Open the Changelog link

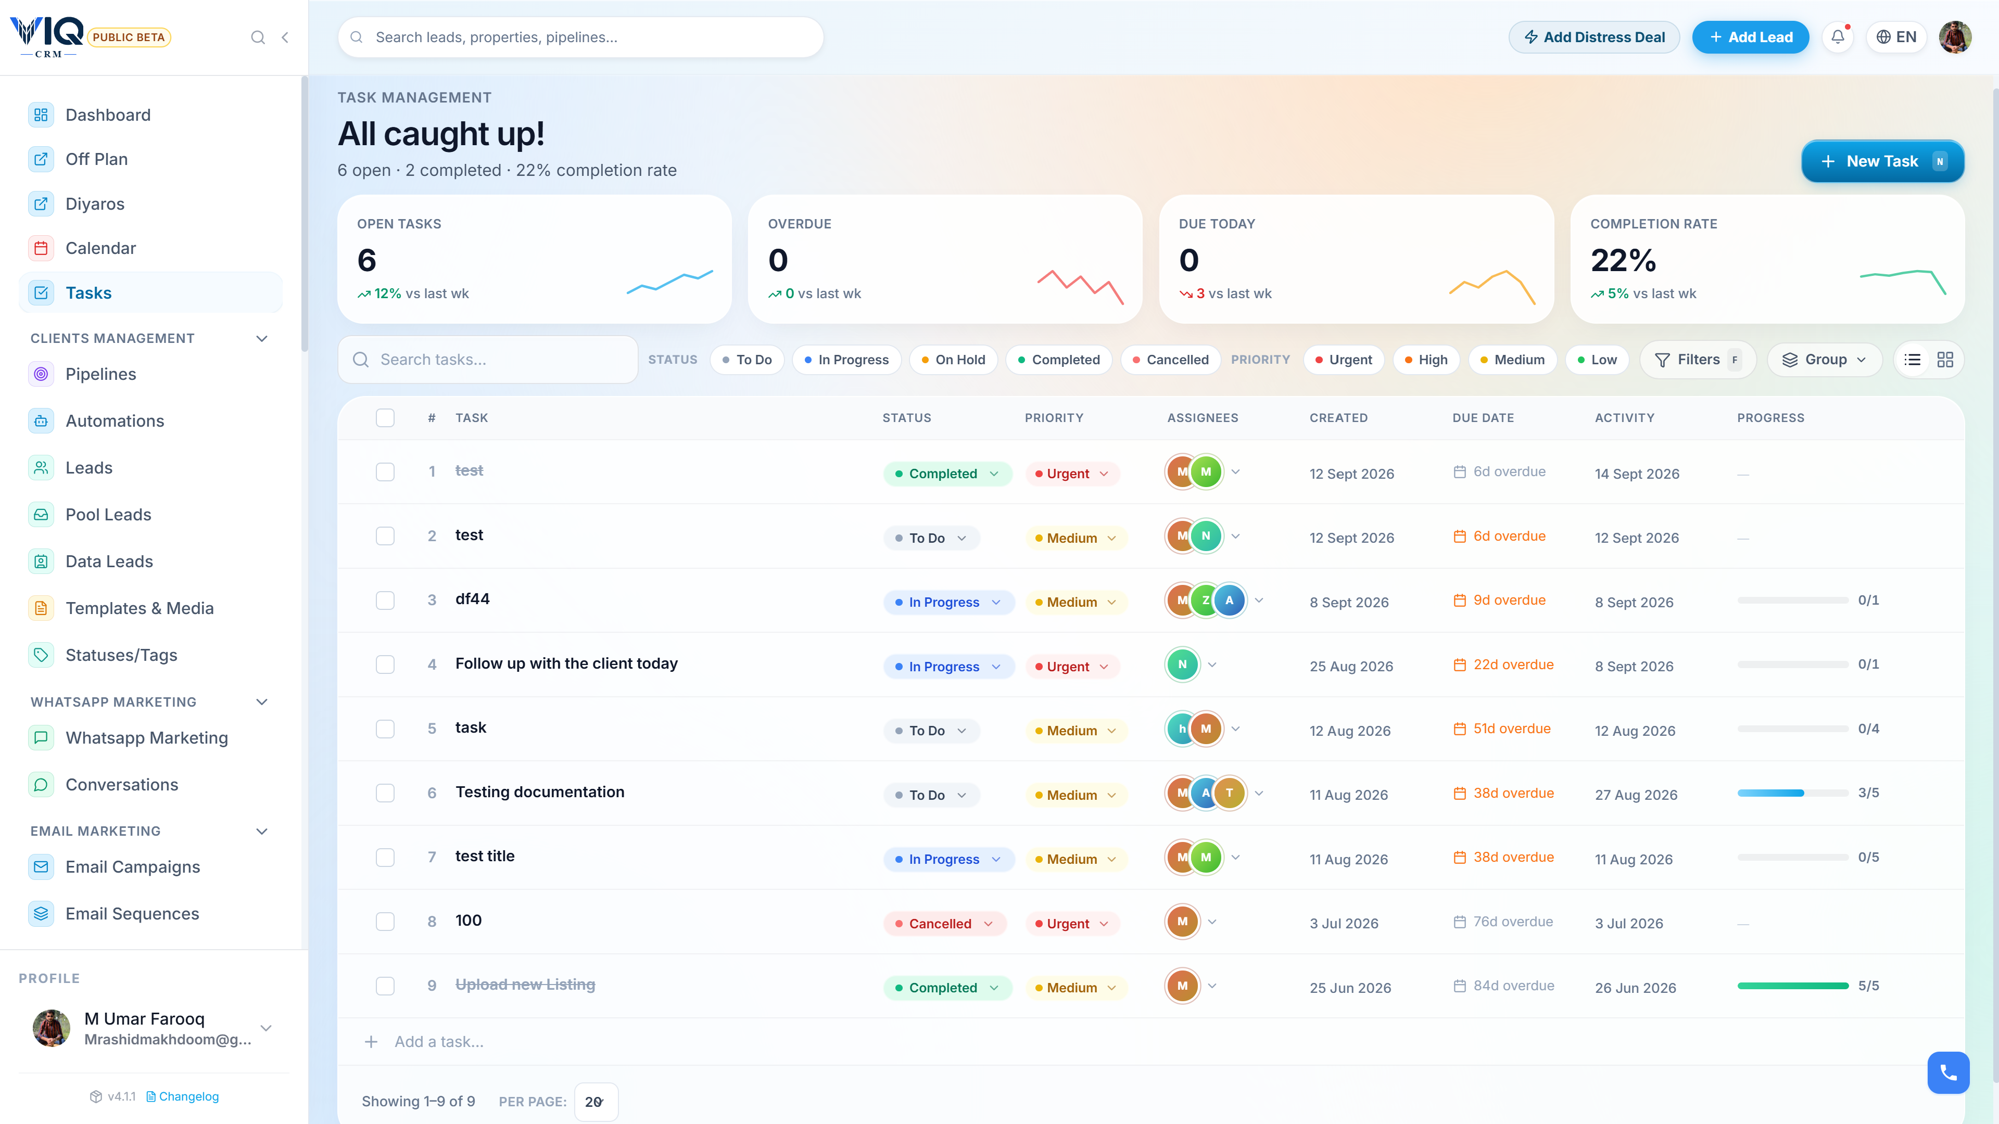tap(182, 1096)
